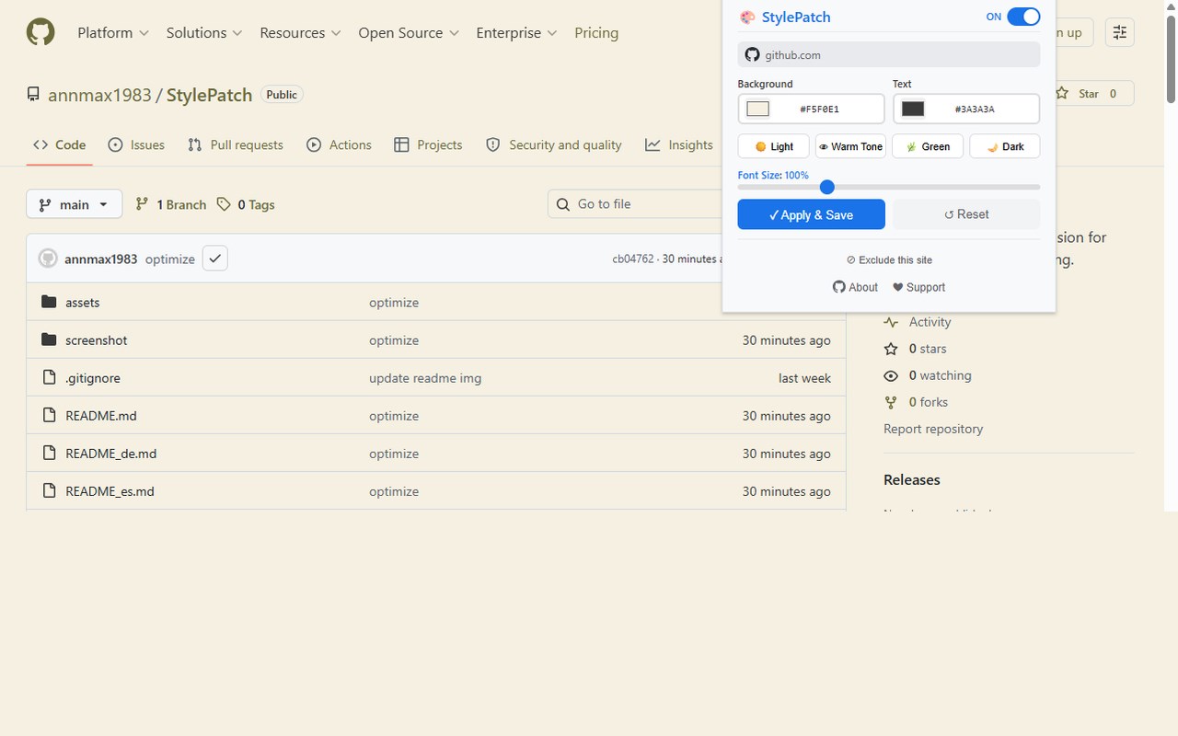Image resolution: width=1178 pixels, height=736 pixels.
Task: Click the annmax1983 avatar in commit row
Action: [48, 259]
